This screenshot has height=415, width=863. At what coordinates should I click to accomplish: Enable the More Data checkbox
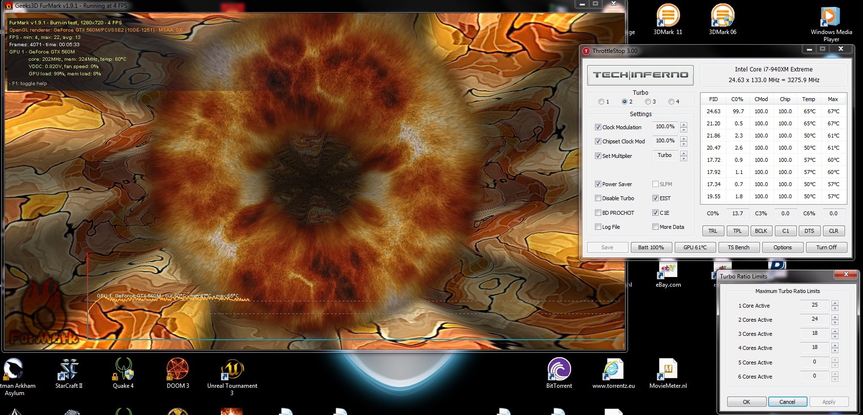click(x=655, y=227)
